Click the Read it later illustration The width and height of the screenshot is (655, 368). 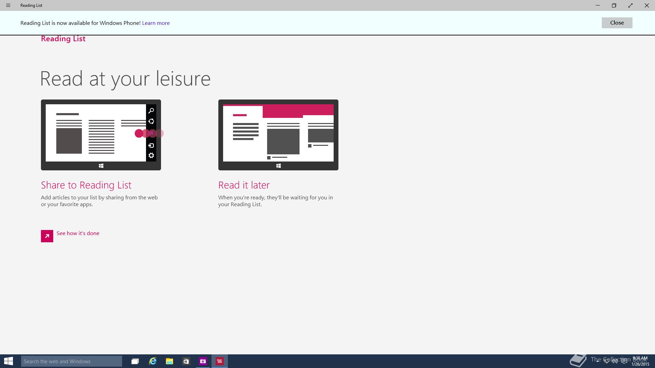point(278,135)
